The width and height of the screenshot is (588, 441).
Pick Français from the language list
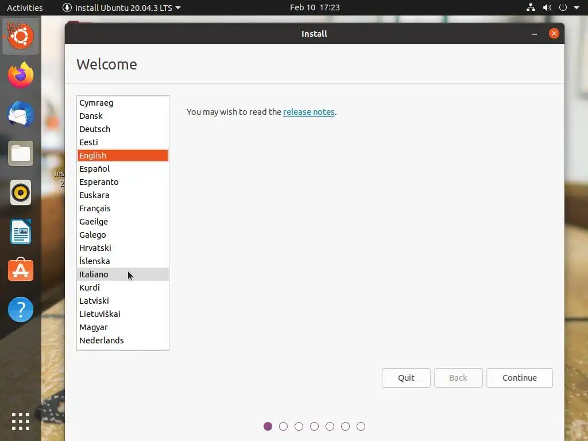[x=123, y=208]
